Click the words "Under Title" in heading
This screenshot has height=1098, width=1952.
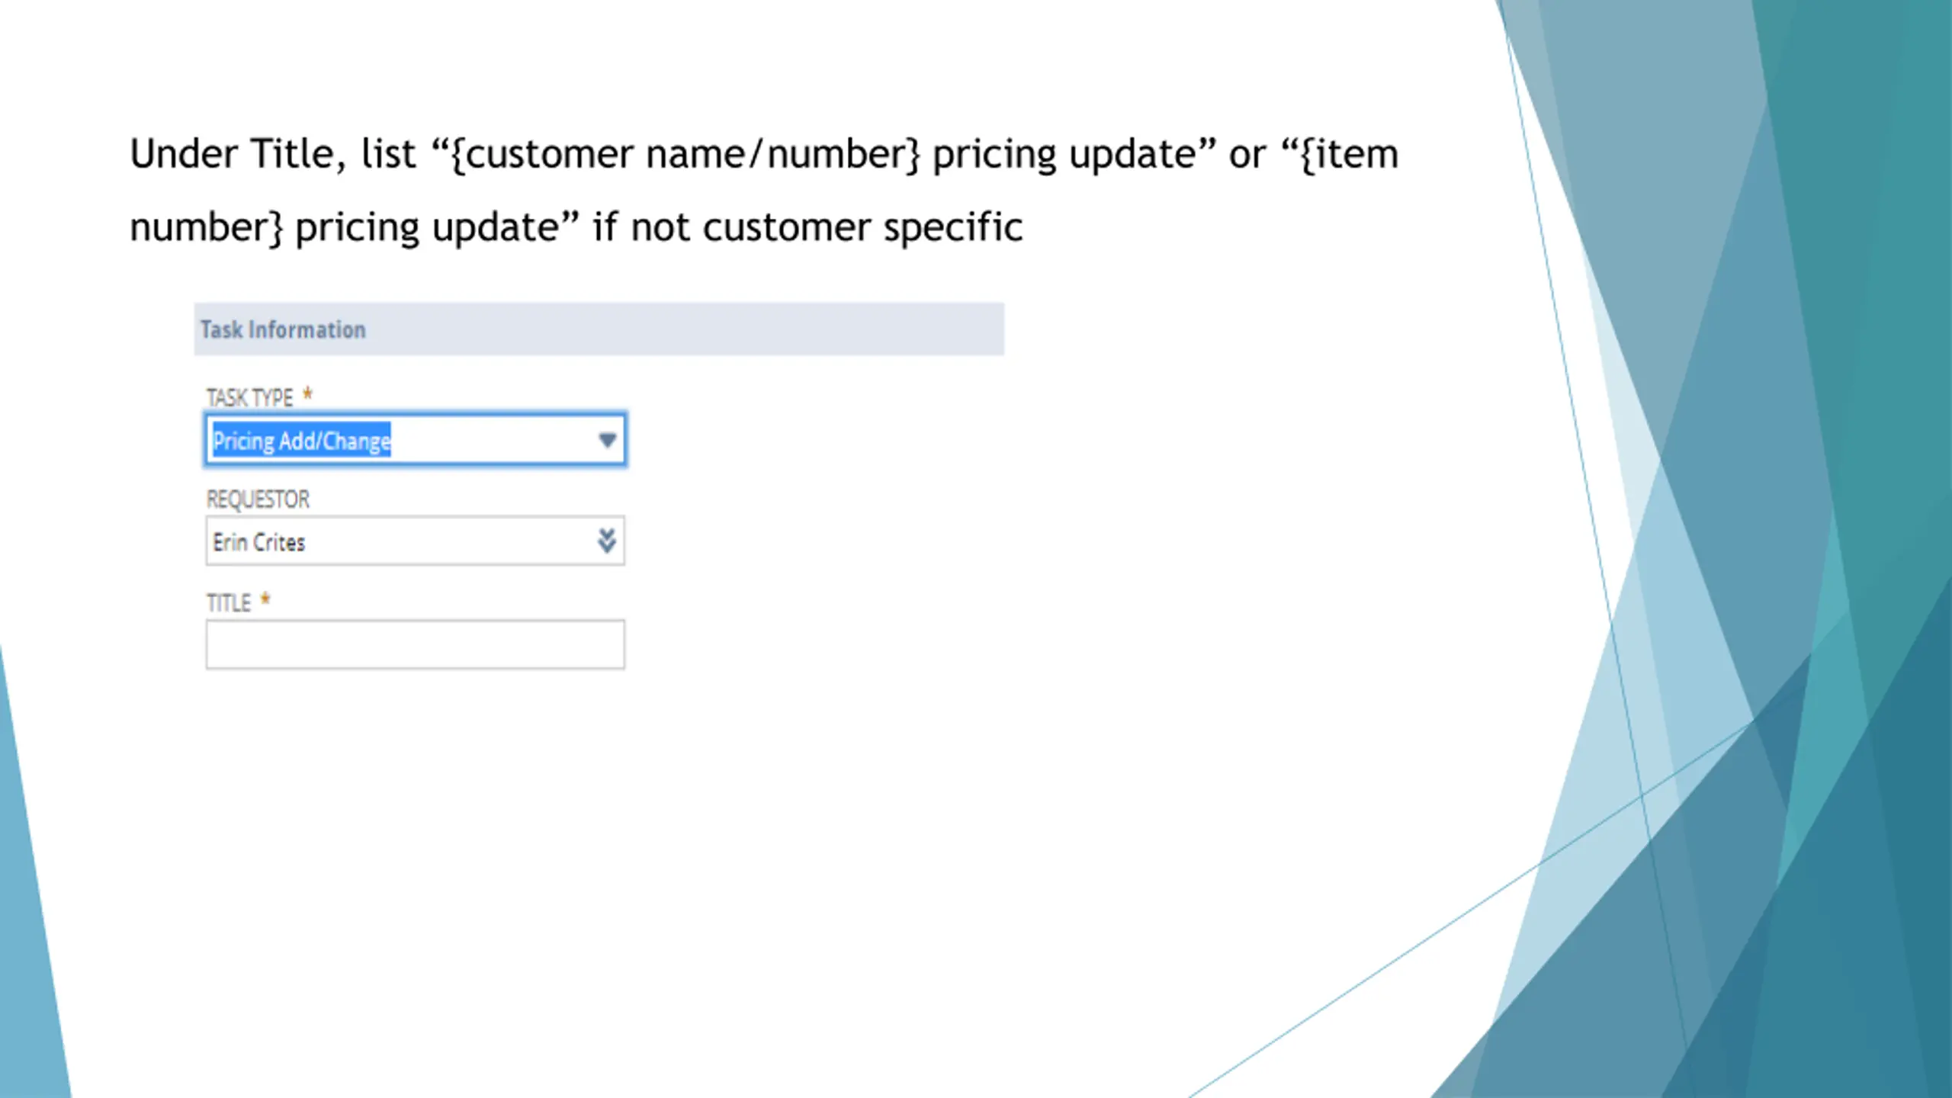point(232,154)
